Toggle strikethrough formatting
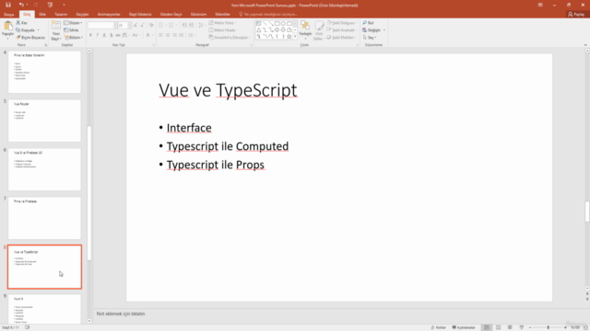 point(118,35)
